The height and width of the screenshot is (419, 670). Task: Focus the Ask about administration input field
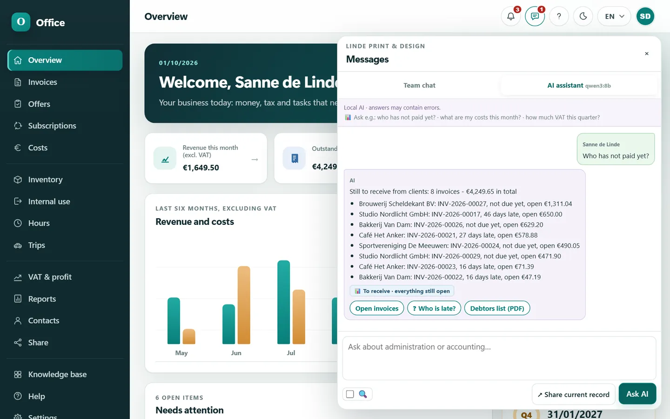tap(499, 358)
